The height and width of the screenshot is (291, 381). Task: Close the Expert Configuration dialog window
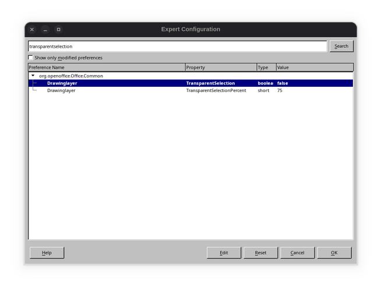click(32, 29)
